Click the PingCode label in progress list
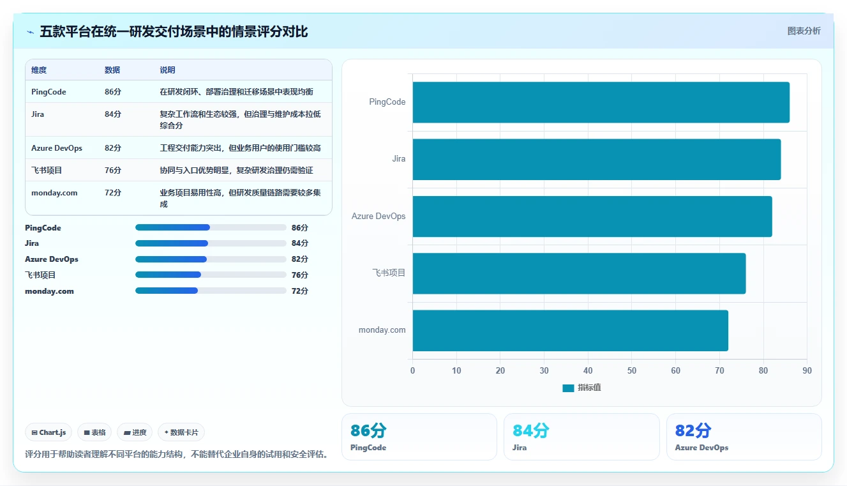847x486 pixels. click(x=43, y=228)
